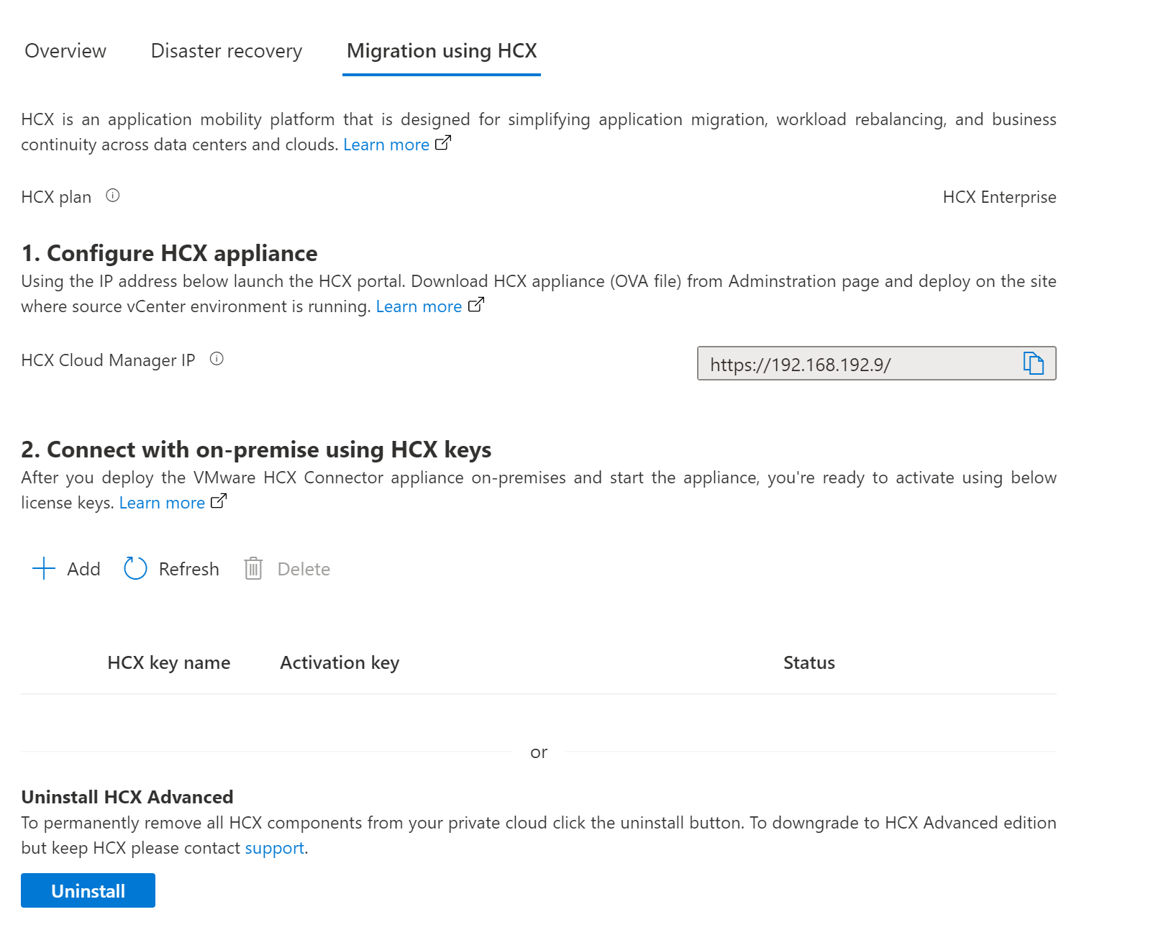The width and height of the screenshot is (1156, 935).
Task: Click the HCX key name column header
Action: click(169, 662)
